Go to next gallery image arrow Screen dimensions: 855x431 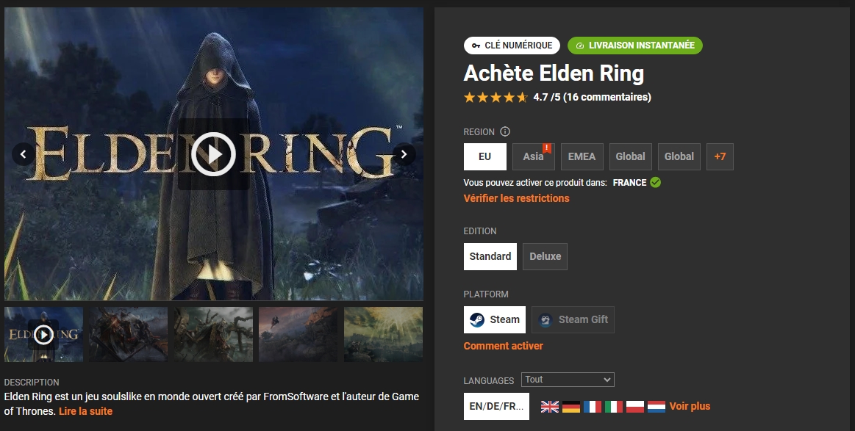coord(404,154)
